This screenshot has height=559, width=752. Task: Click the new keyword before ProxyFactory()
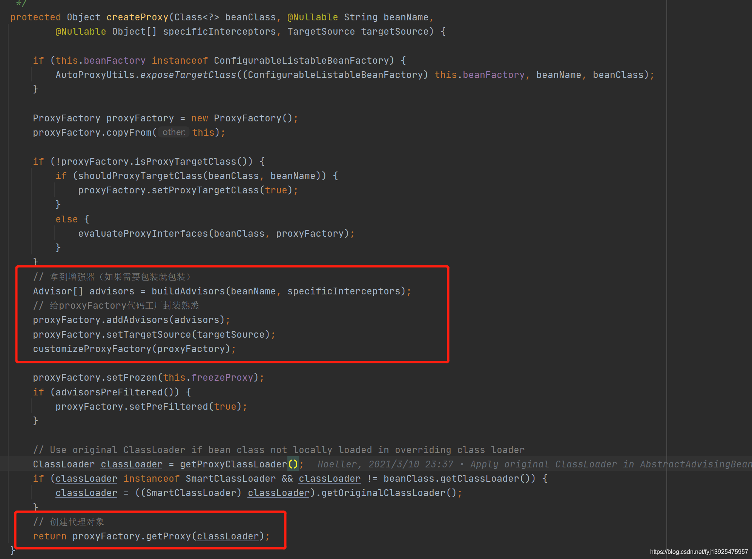(x=200, y=118)
